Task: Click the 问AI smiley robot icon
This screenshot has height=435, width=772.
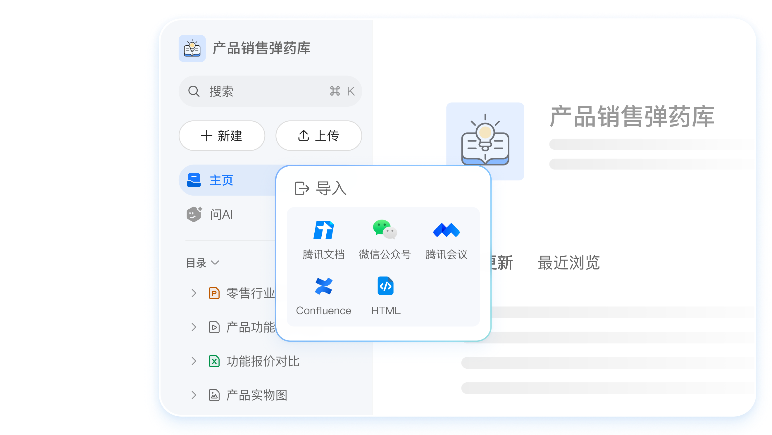Action: coord(194,214)
